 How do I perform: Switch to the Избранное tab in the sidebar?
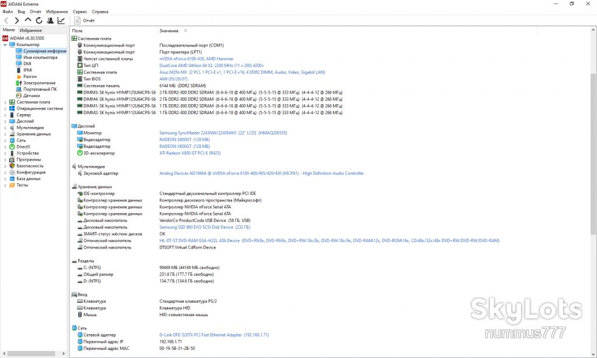coord(30,30)
